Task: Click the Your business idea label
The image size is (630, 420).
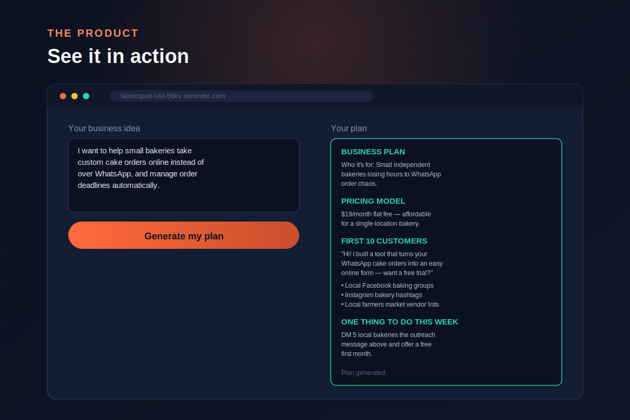Action: tap(104, 129)
